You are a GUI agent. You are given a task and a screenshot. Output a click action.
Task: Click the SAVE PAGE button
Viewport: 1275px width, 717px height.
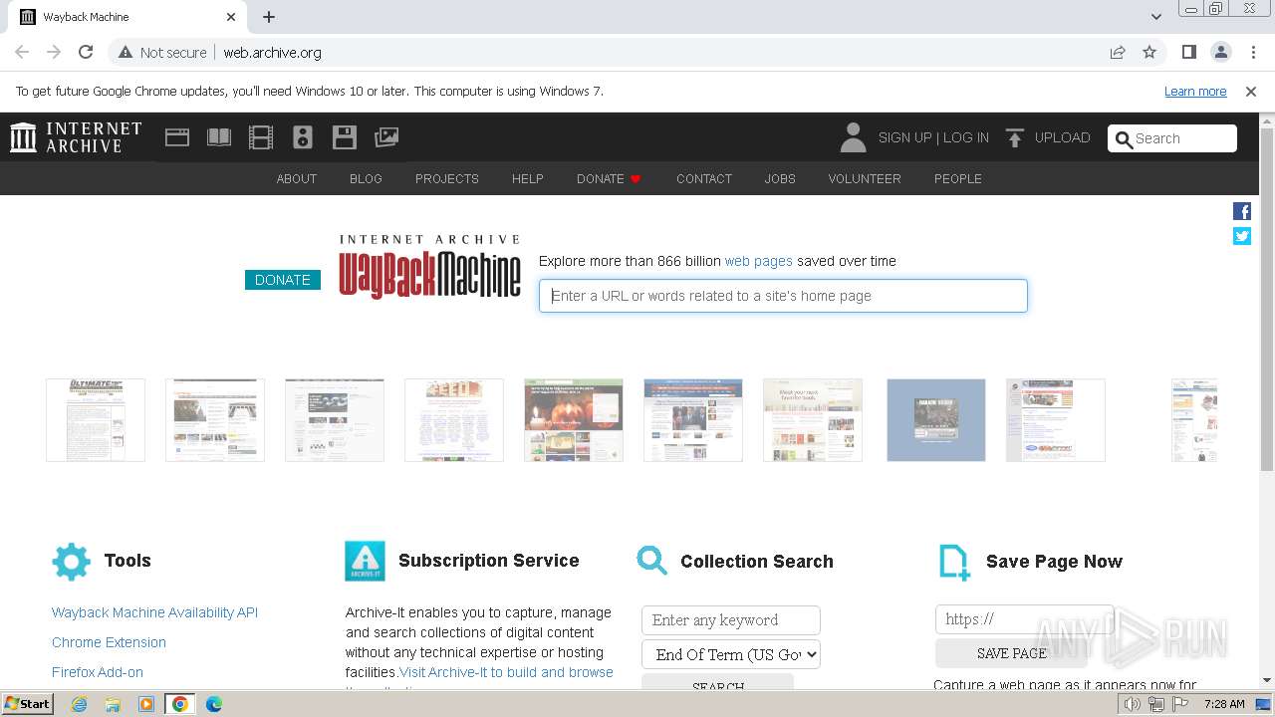coord(1012,653)
